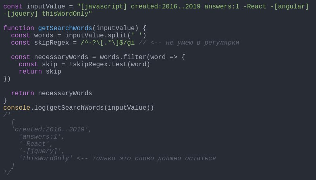The width and height of the screenshot is (316, 180).
Task: Click commented output 'answers:1'
Action: click(42, 137)
